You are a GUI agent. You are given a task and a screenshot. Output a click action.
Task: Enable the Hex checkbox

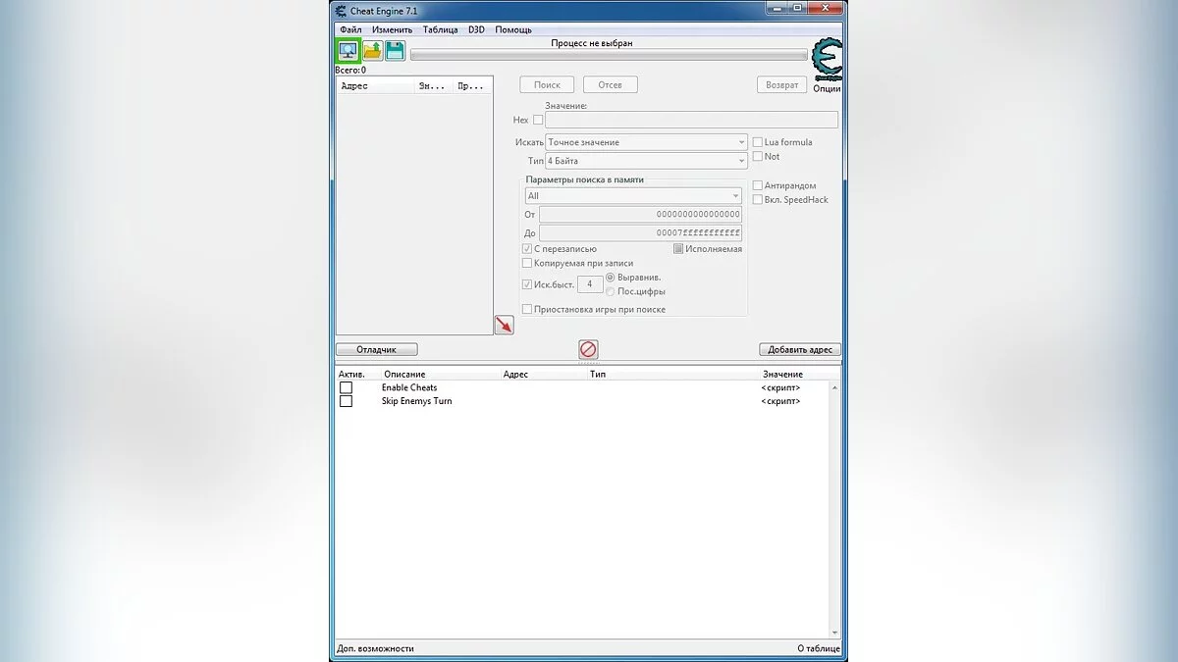(538, 119)
